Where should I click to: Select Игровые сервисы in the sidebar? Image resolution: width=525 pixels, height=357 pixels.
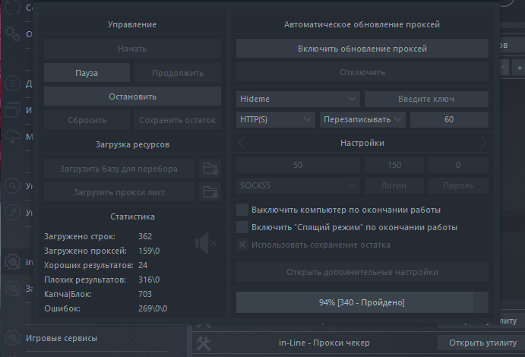click(x=62, y=338)
